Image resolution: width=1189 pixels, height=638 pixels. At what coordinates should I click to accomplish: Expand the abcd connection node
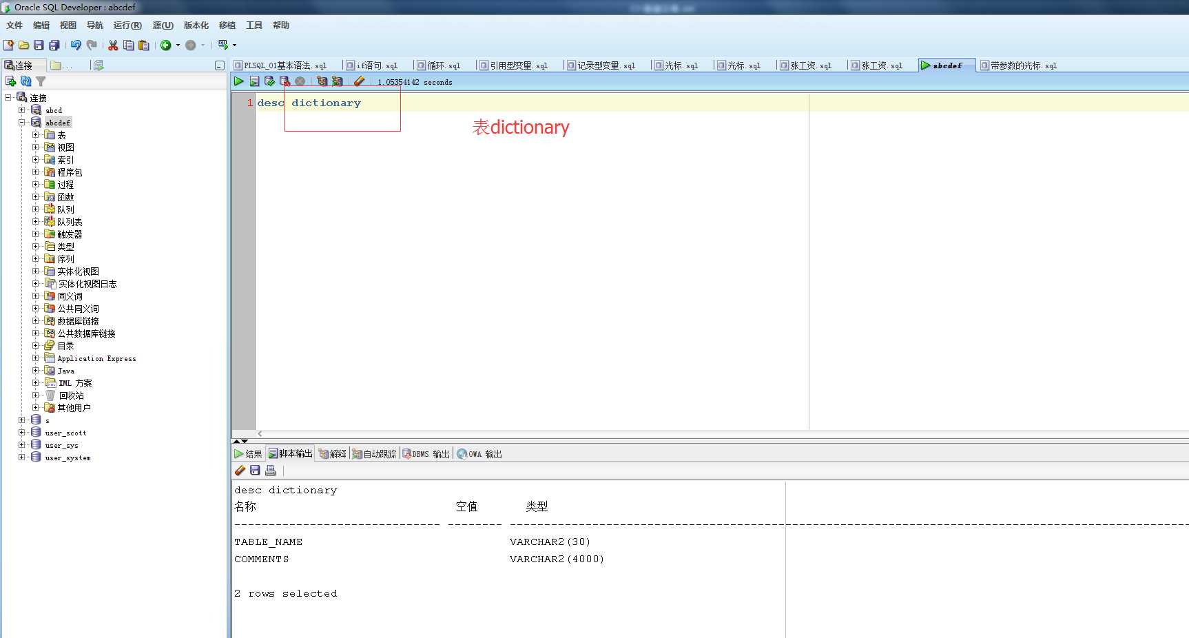coord(21,110)
